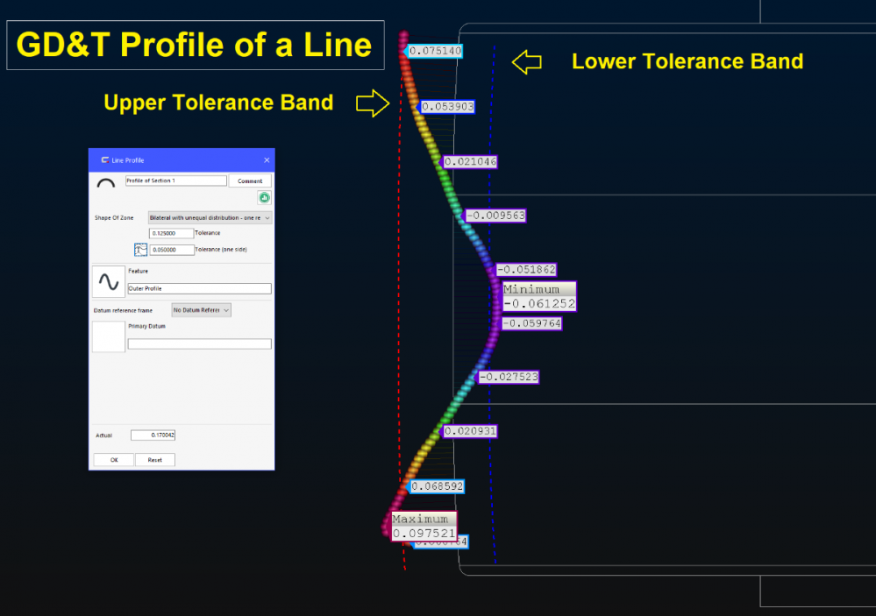Click the line profile arc symbol icon
Image resolution: width=876 pixels, height=616 pixels.
click(x=105, y=183)
